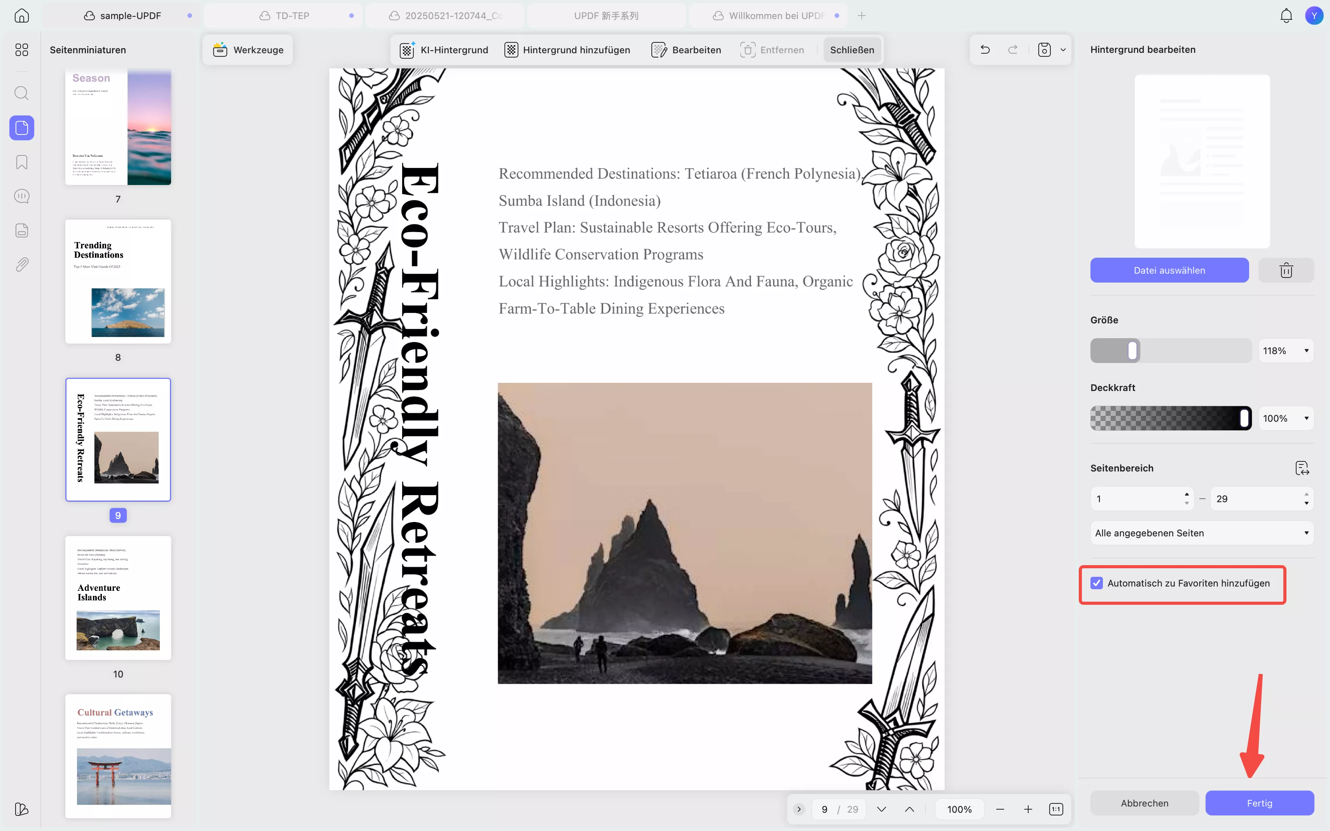Click Hintergrund hinzufügen in toolbar
Image resolution: width=1330 pixels, height=831 pixels.
[x=567, y=50]
